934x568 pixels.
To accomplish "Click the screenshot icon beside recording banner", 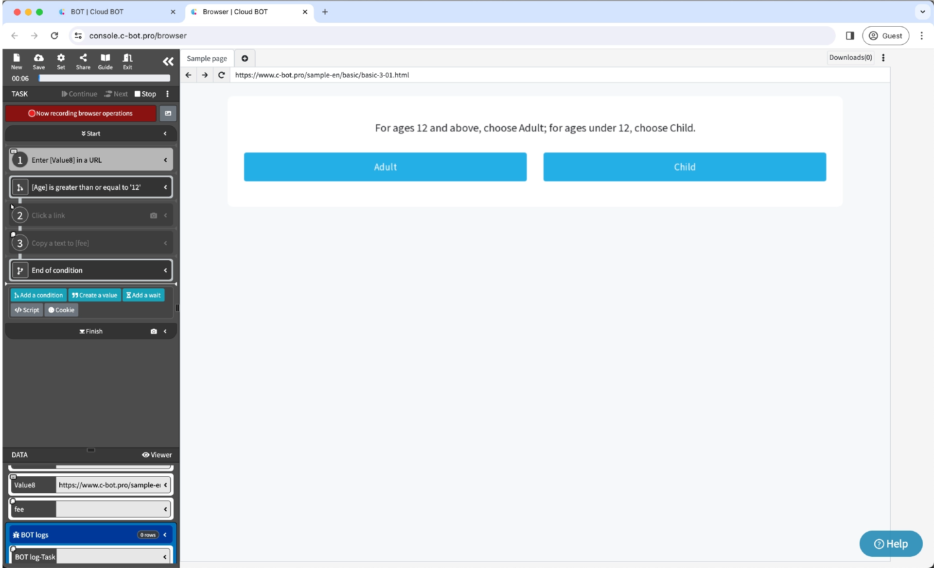I will pos(168,114).
